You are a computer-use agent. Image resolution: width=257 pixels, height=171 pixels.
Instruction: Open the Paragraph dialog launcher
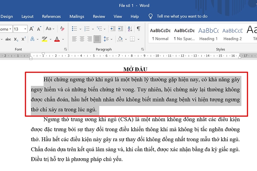pyautogui.click(x=143, y=49)
